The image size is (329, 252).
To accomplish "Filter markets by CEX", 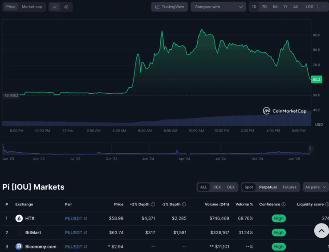I will click(217, 187).
